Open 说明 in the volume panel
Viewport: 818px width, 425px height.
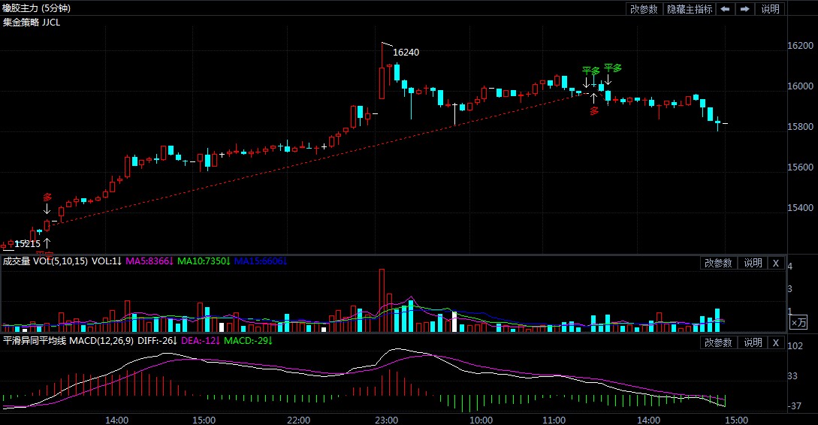coord(752,263)
